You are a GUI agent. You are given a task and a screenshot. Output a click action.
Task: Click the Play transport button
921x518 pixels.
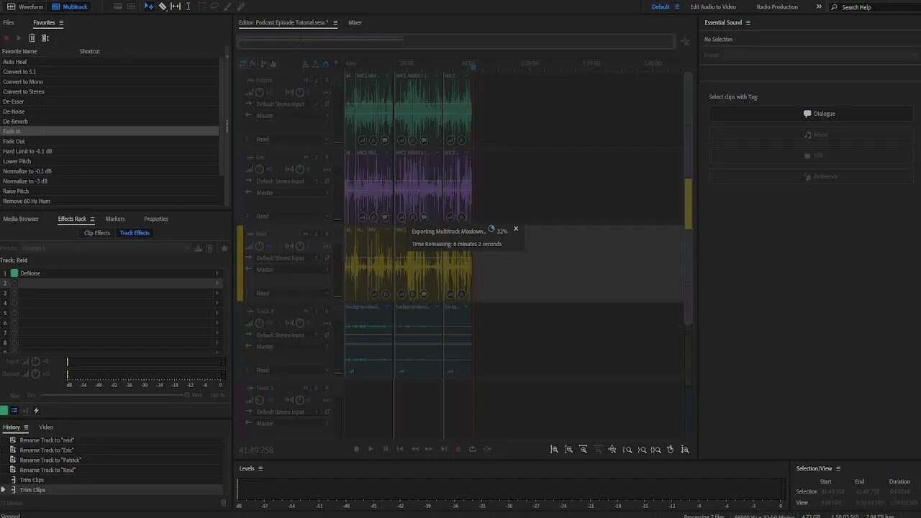(371, 449)
